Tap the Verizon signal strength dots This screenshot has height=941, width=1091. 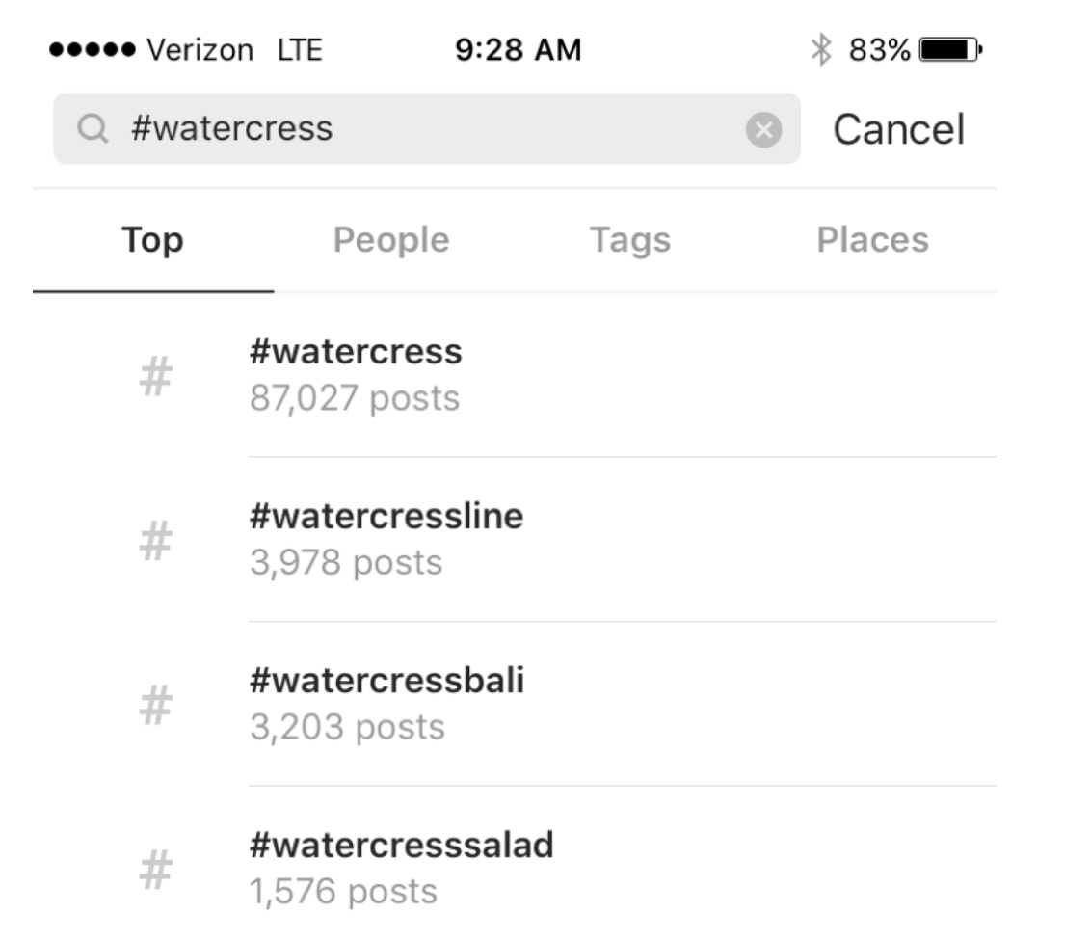(91, 49)
